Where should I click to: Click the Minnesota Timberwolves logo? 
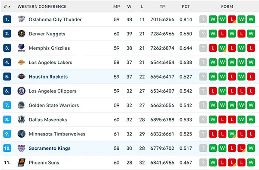(x=22, y=134)
